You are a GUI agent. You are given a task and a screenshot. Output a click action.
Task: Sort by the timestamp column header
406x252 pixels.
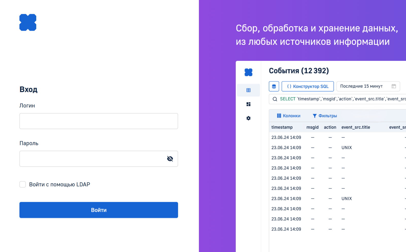point(282,127)
